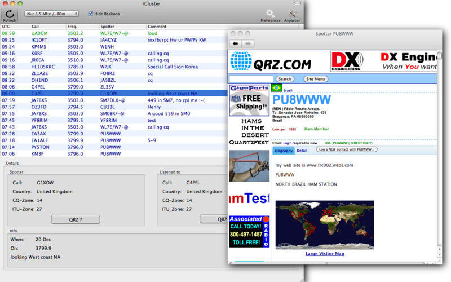The height and width of the screenshot is (282, 451).
Task: Sort spots by the Freq. column header
Action: pyautogui.click(x=82, y=27)
